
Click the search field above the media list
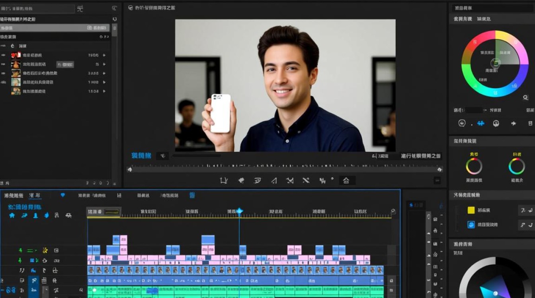pos(37,9)
